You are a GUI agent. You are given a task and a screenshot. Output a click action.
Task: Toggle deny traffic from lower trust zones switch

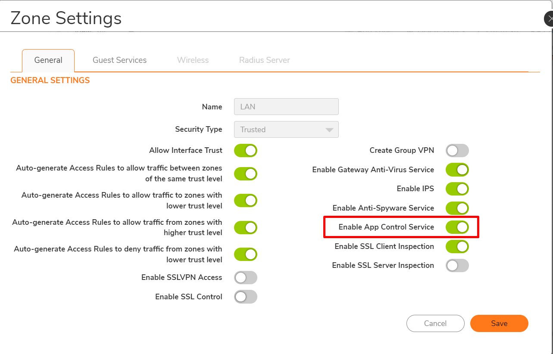pyautogui.click(x=246, y=255)
